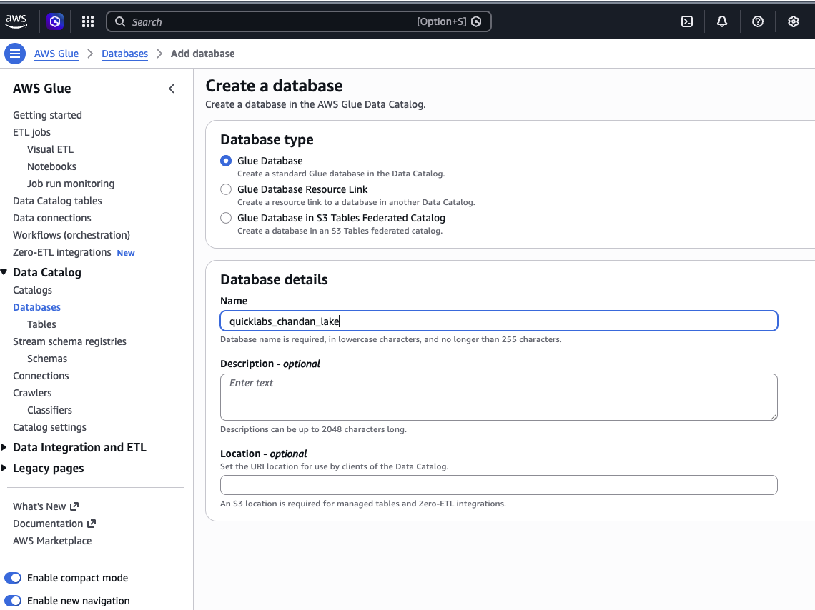815x610 pixels.
Task: Open the AWS Marketplace link
Action: point(52,541)
